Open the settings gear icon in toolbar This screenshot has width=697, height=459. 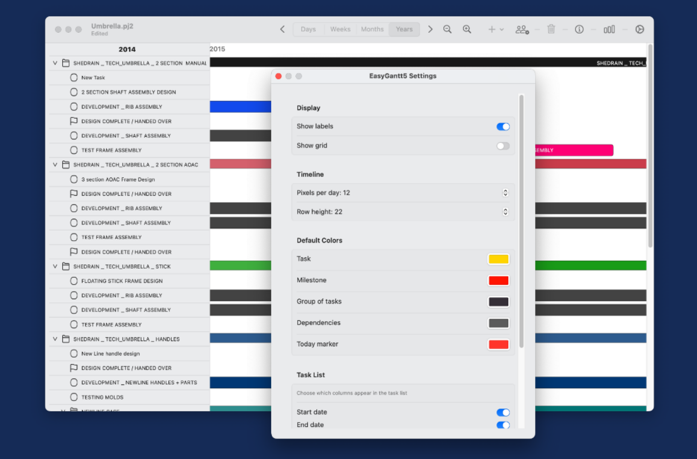(x=640, y=29)
